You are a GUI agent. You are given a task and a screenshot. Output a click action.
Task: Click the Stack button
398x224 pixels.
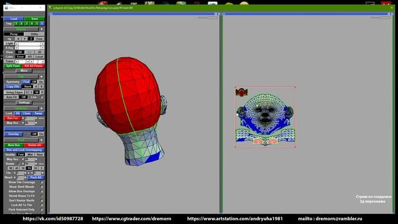coord(27,86)
